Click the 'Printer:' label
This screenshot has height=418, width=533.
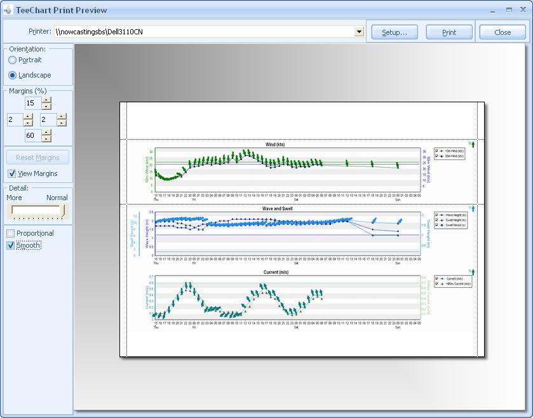click(40, 31)
